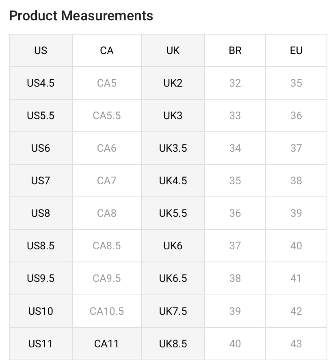The image size is (331, 362).
Task: Select the US9.5 size cell
Action: tap(41, 278)
